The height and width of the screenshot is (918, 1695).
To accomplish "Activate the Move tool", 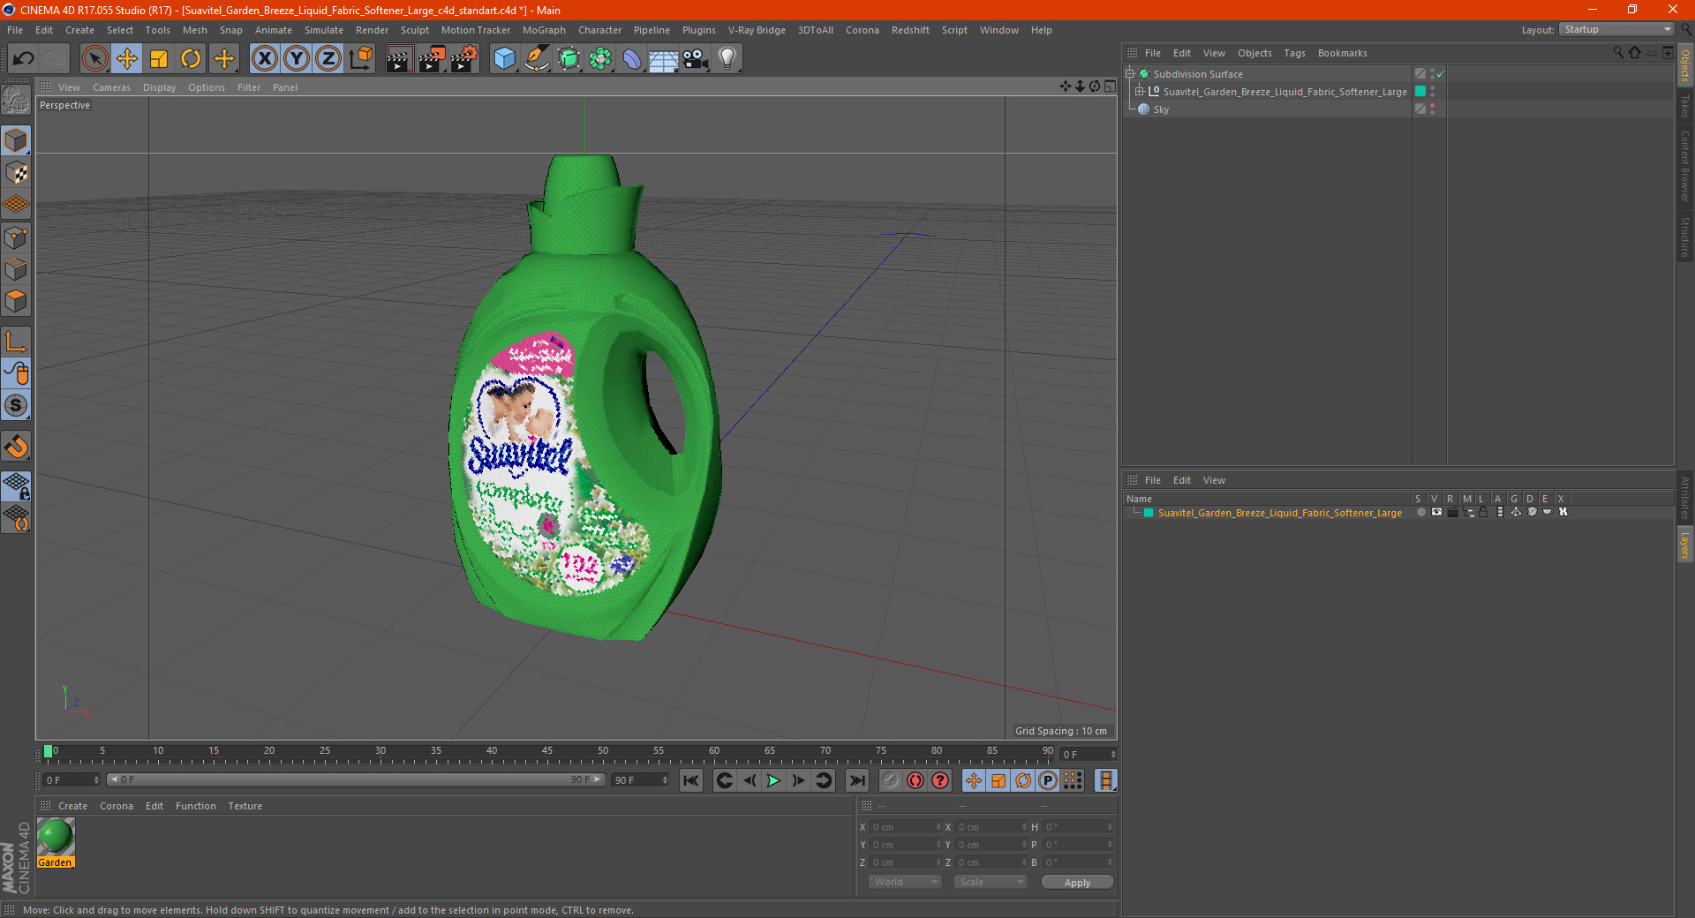I will coord(127,59).
